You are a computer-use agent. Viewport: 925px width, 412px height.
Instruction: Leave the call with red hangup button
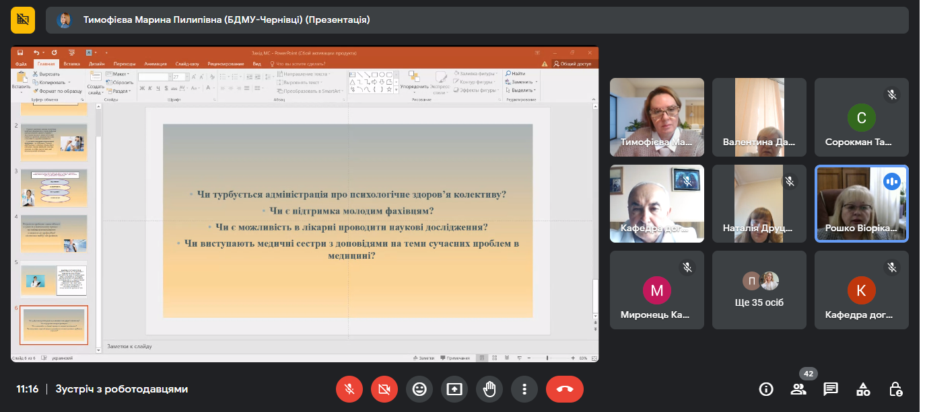[x=564, y=388]
